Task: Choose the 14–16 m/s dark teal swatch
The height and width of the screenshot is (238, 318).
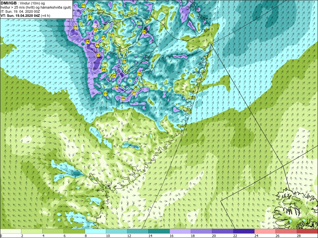Action: click(x=159, y=231)
